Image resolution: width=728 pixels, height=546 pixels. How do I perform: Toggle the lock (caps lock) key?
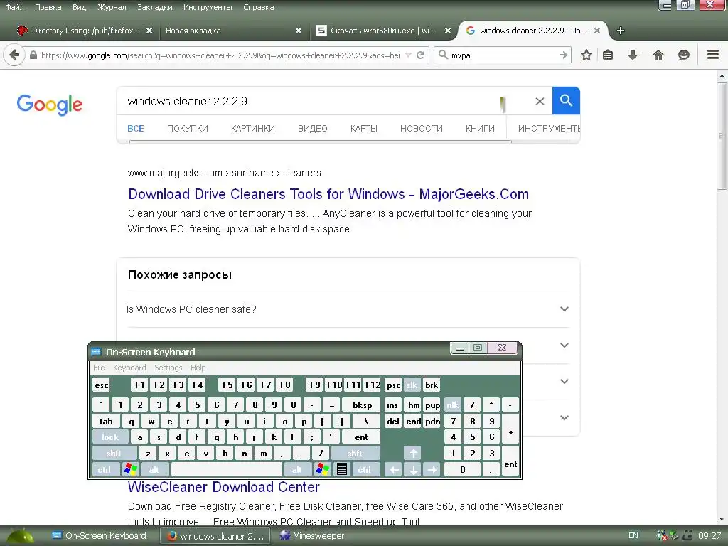tap(110, 437)
